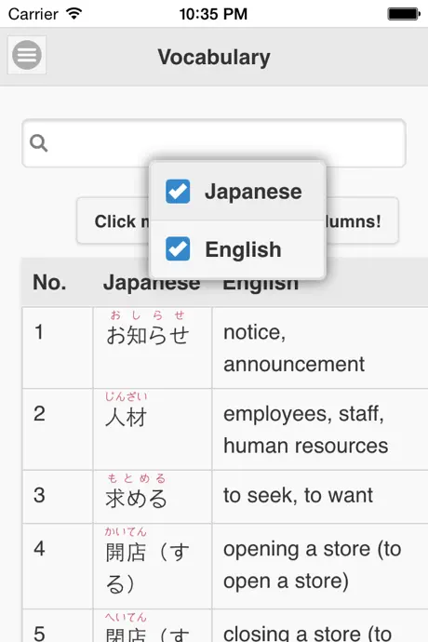Screen dimensions: 428x642
Task: Uncheck the English column checkbox
Action: pyautogui.click(x=178, y=249)
